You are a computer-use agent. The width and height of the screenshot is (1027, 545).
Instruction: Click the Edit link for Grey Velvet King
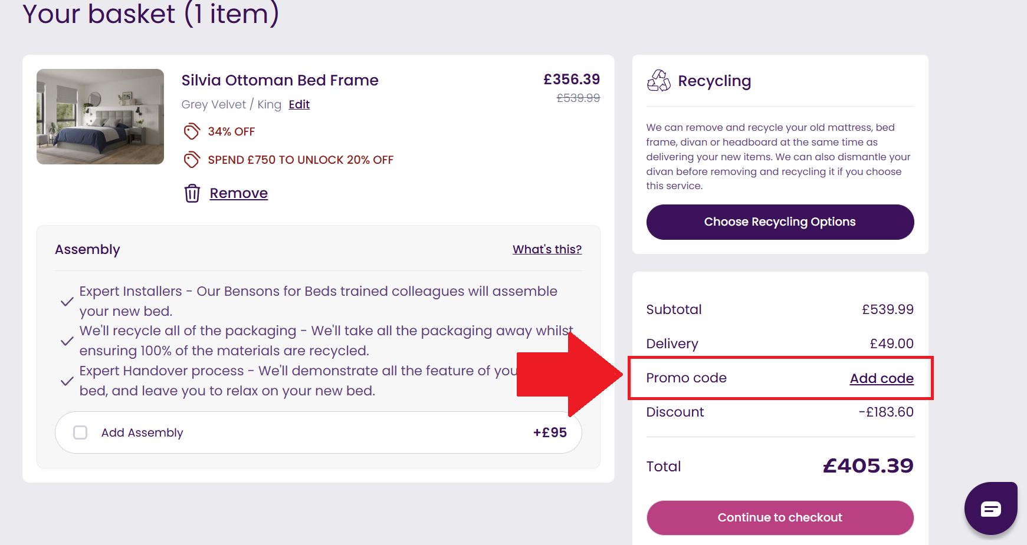[299, 104]
